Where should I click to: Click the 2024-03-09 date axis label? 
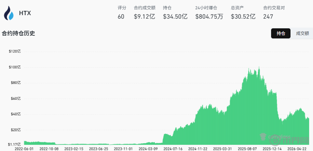click(148, 149)
